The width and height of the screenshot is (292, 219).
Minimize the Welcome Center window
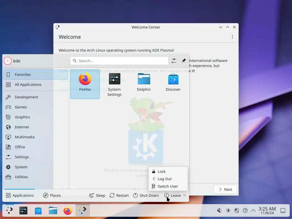pyautogui.click(x=221, y=27)
